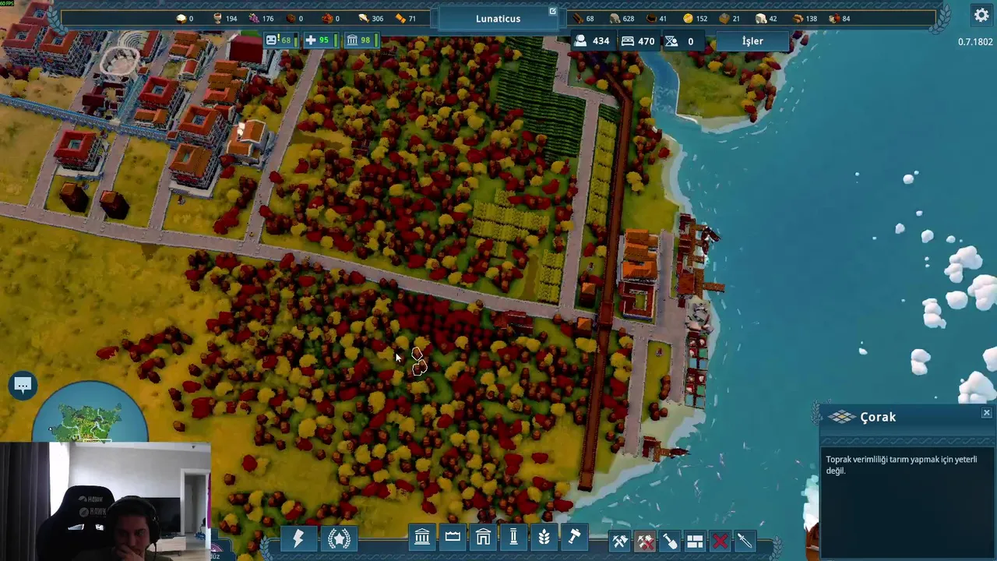This screenshot has width=997, height=561.
Task: Click the health indicator showing 95
Action: [319, 41]
